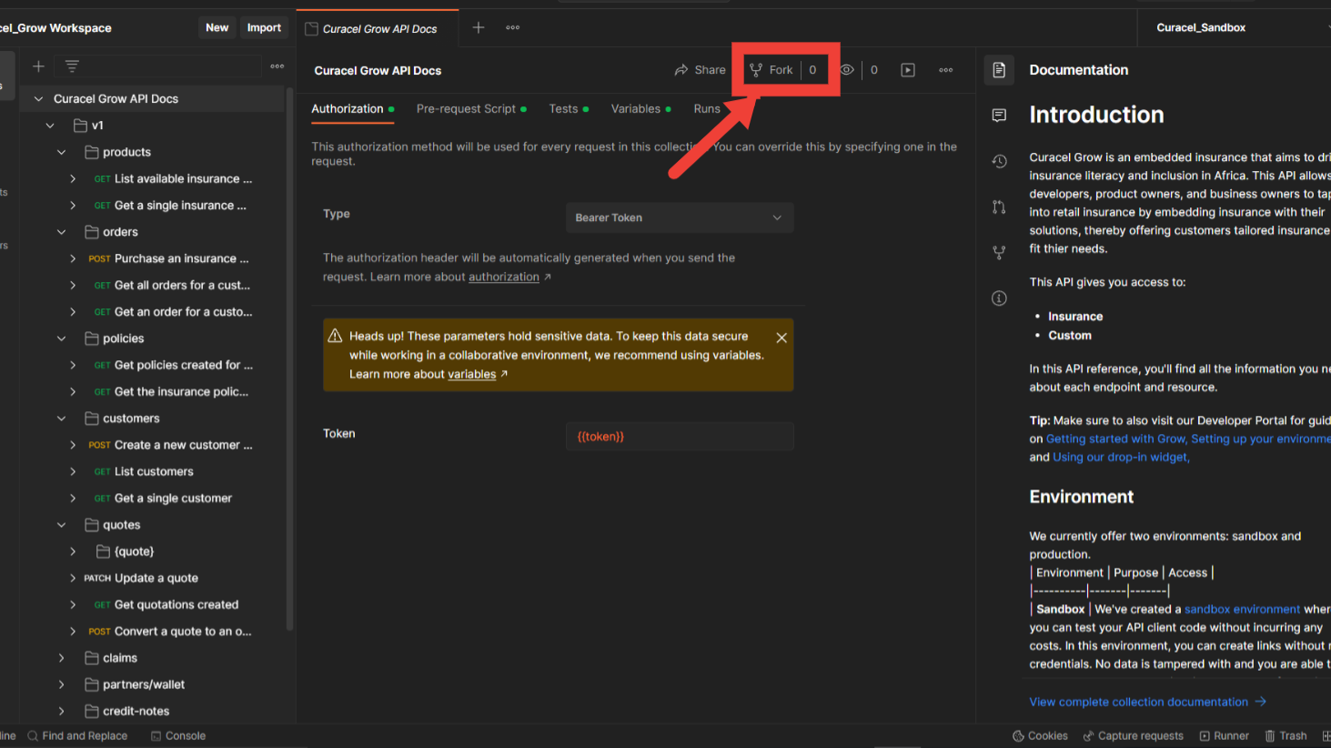Collapse the Curacel Grow API Docs collection
This screenshot has height=748, width=1331.
(38, 99)
